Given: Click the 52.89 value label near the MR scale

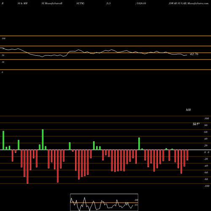Looking at the screenshot, I should (x=196, y=124).
